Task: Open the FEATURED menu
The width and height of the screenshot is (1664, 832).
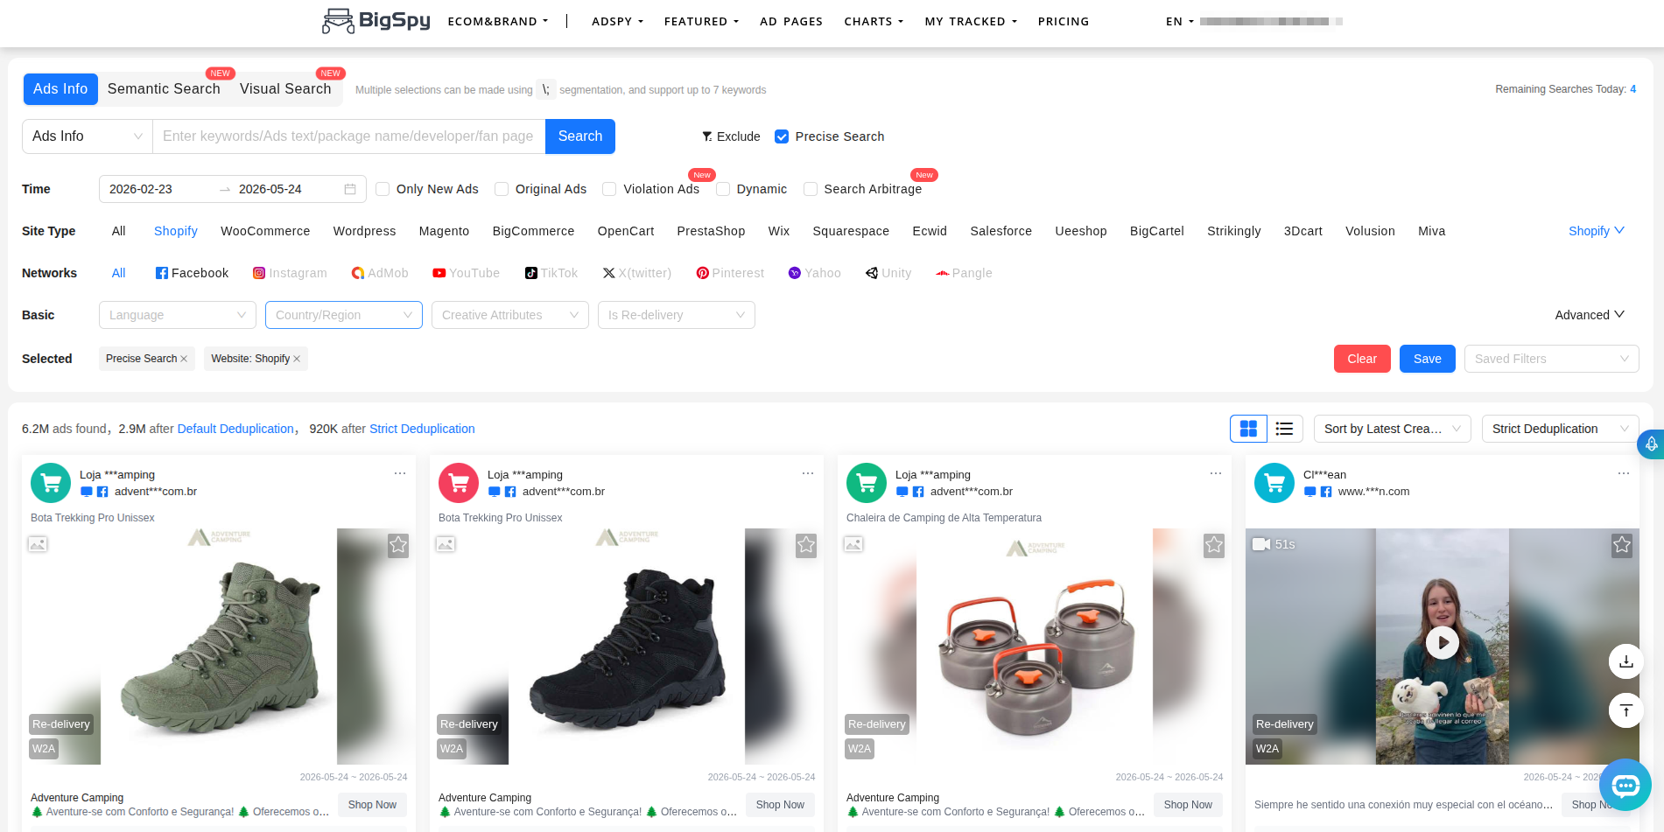Action: (701, 21)
